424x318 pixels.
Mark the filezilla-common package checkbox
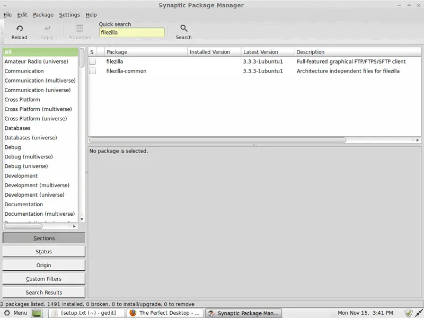click(x=92, y=71)
